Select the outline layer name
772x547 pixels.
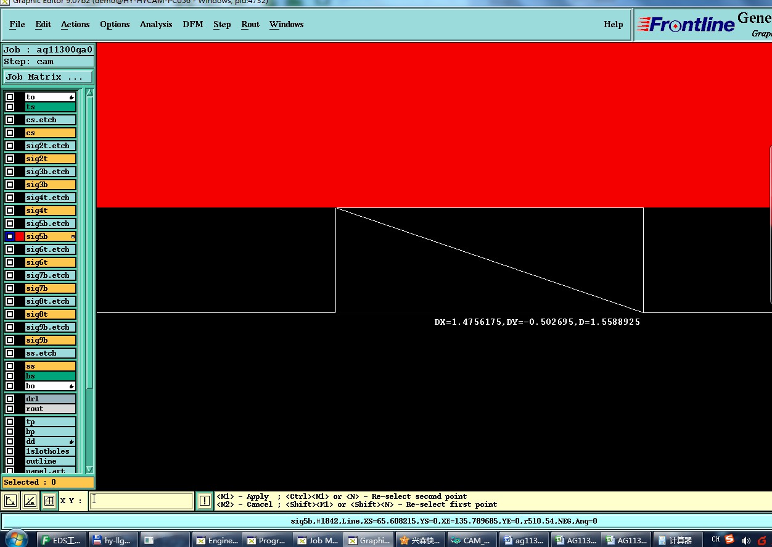click(51, 461)
